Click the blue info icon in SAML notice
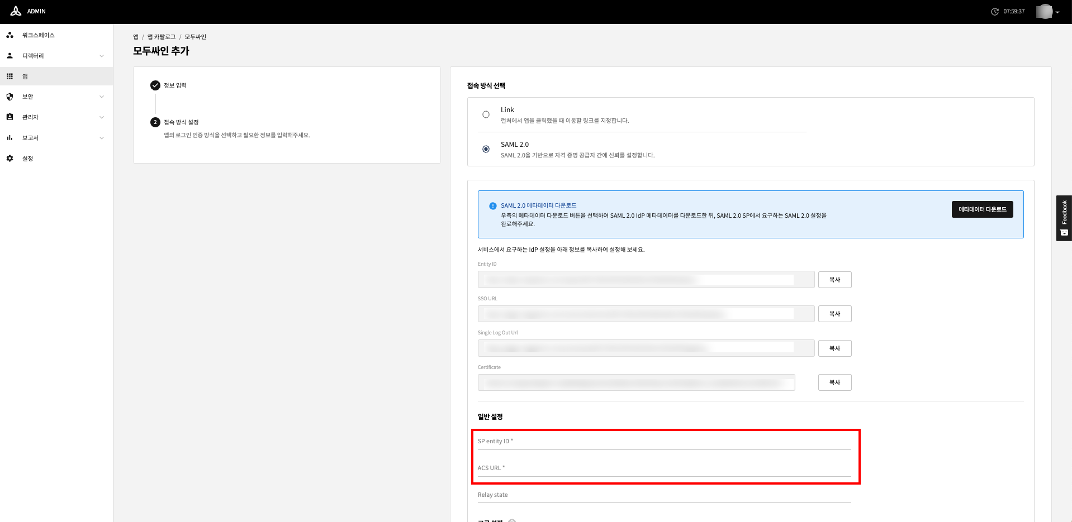The height and width of the screenshot is (522, 1072). [492, 206]
